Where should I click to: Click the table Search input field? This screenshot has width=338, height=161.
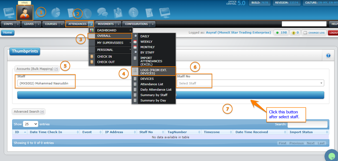tap(307, 124)
